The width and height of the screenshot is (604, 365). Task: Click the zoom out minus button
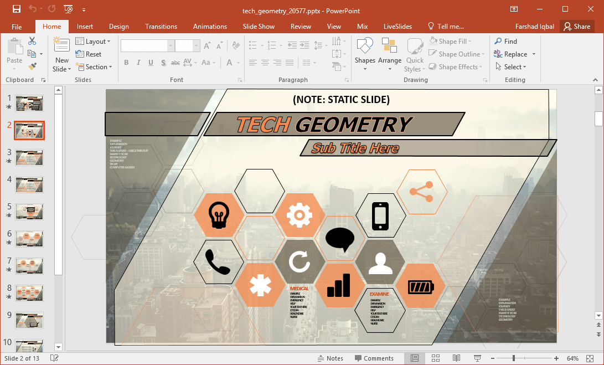492,358
